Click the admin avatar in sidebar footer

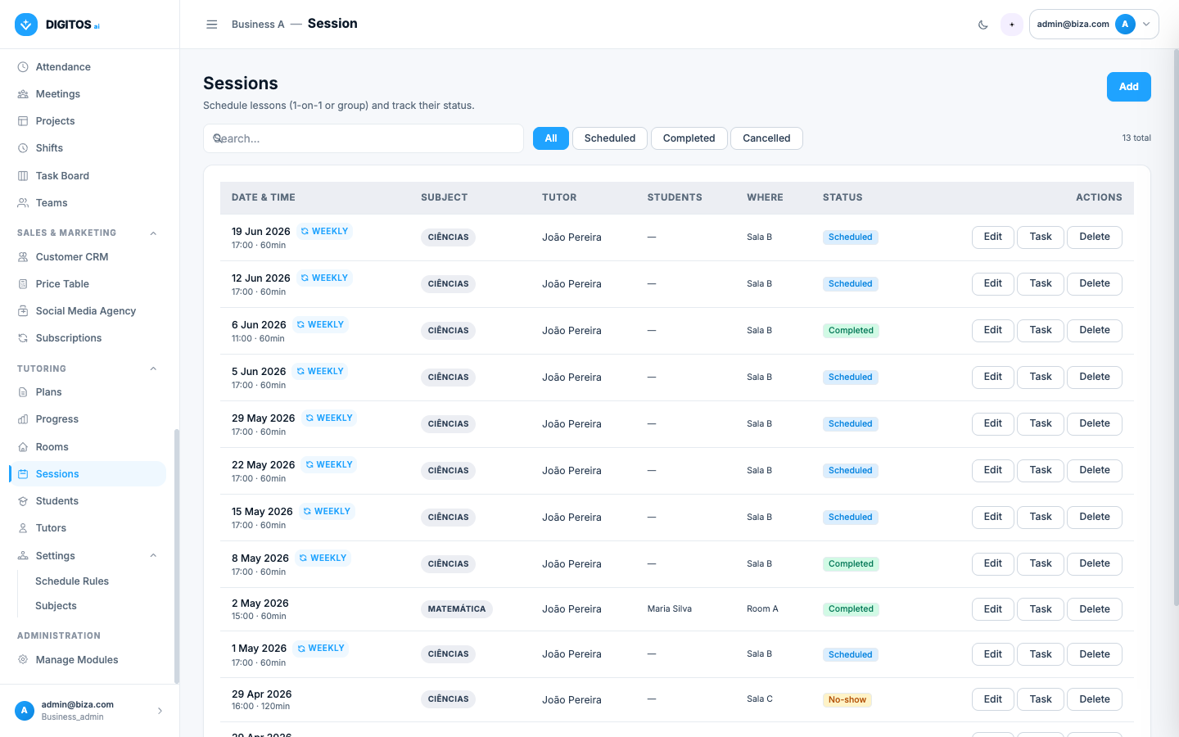pos(25,711)
